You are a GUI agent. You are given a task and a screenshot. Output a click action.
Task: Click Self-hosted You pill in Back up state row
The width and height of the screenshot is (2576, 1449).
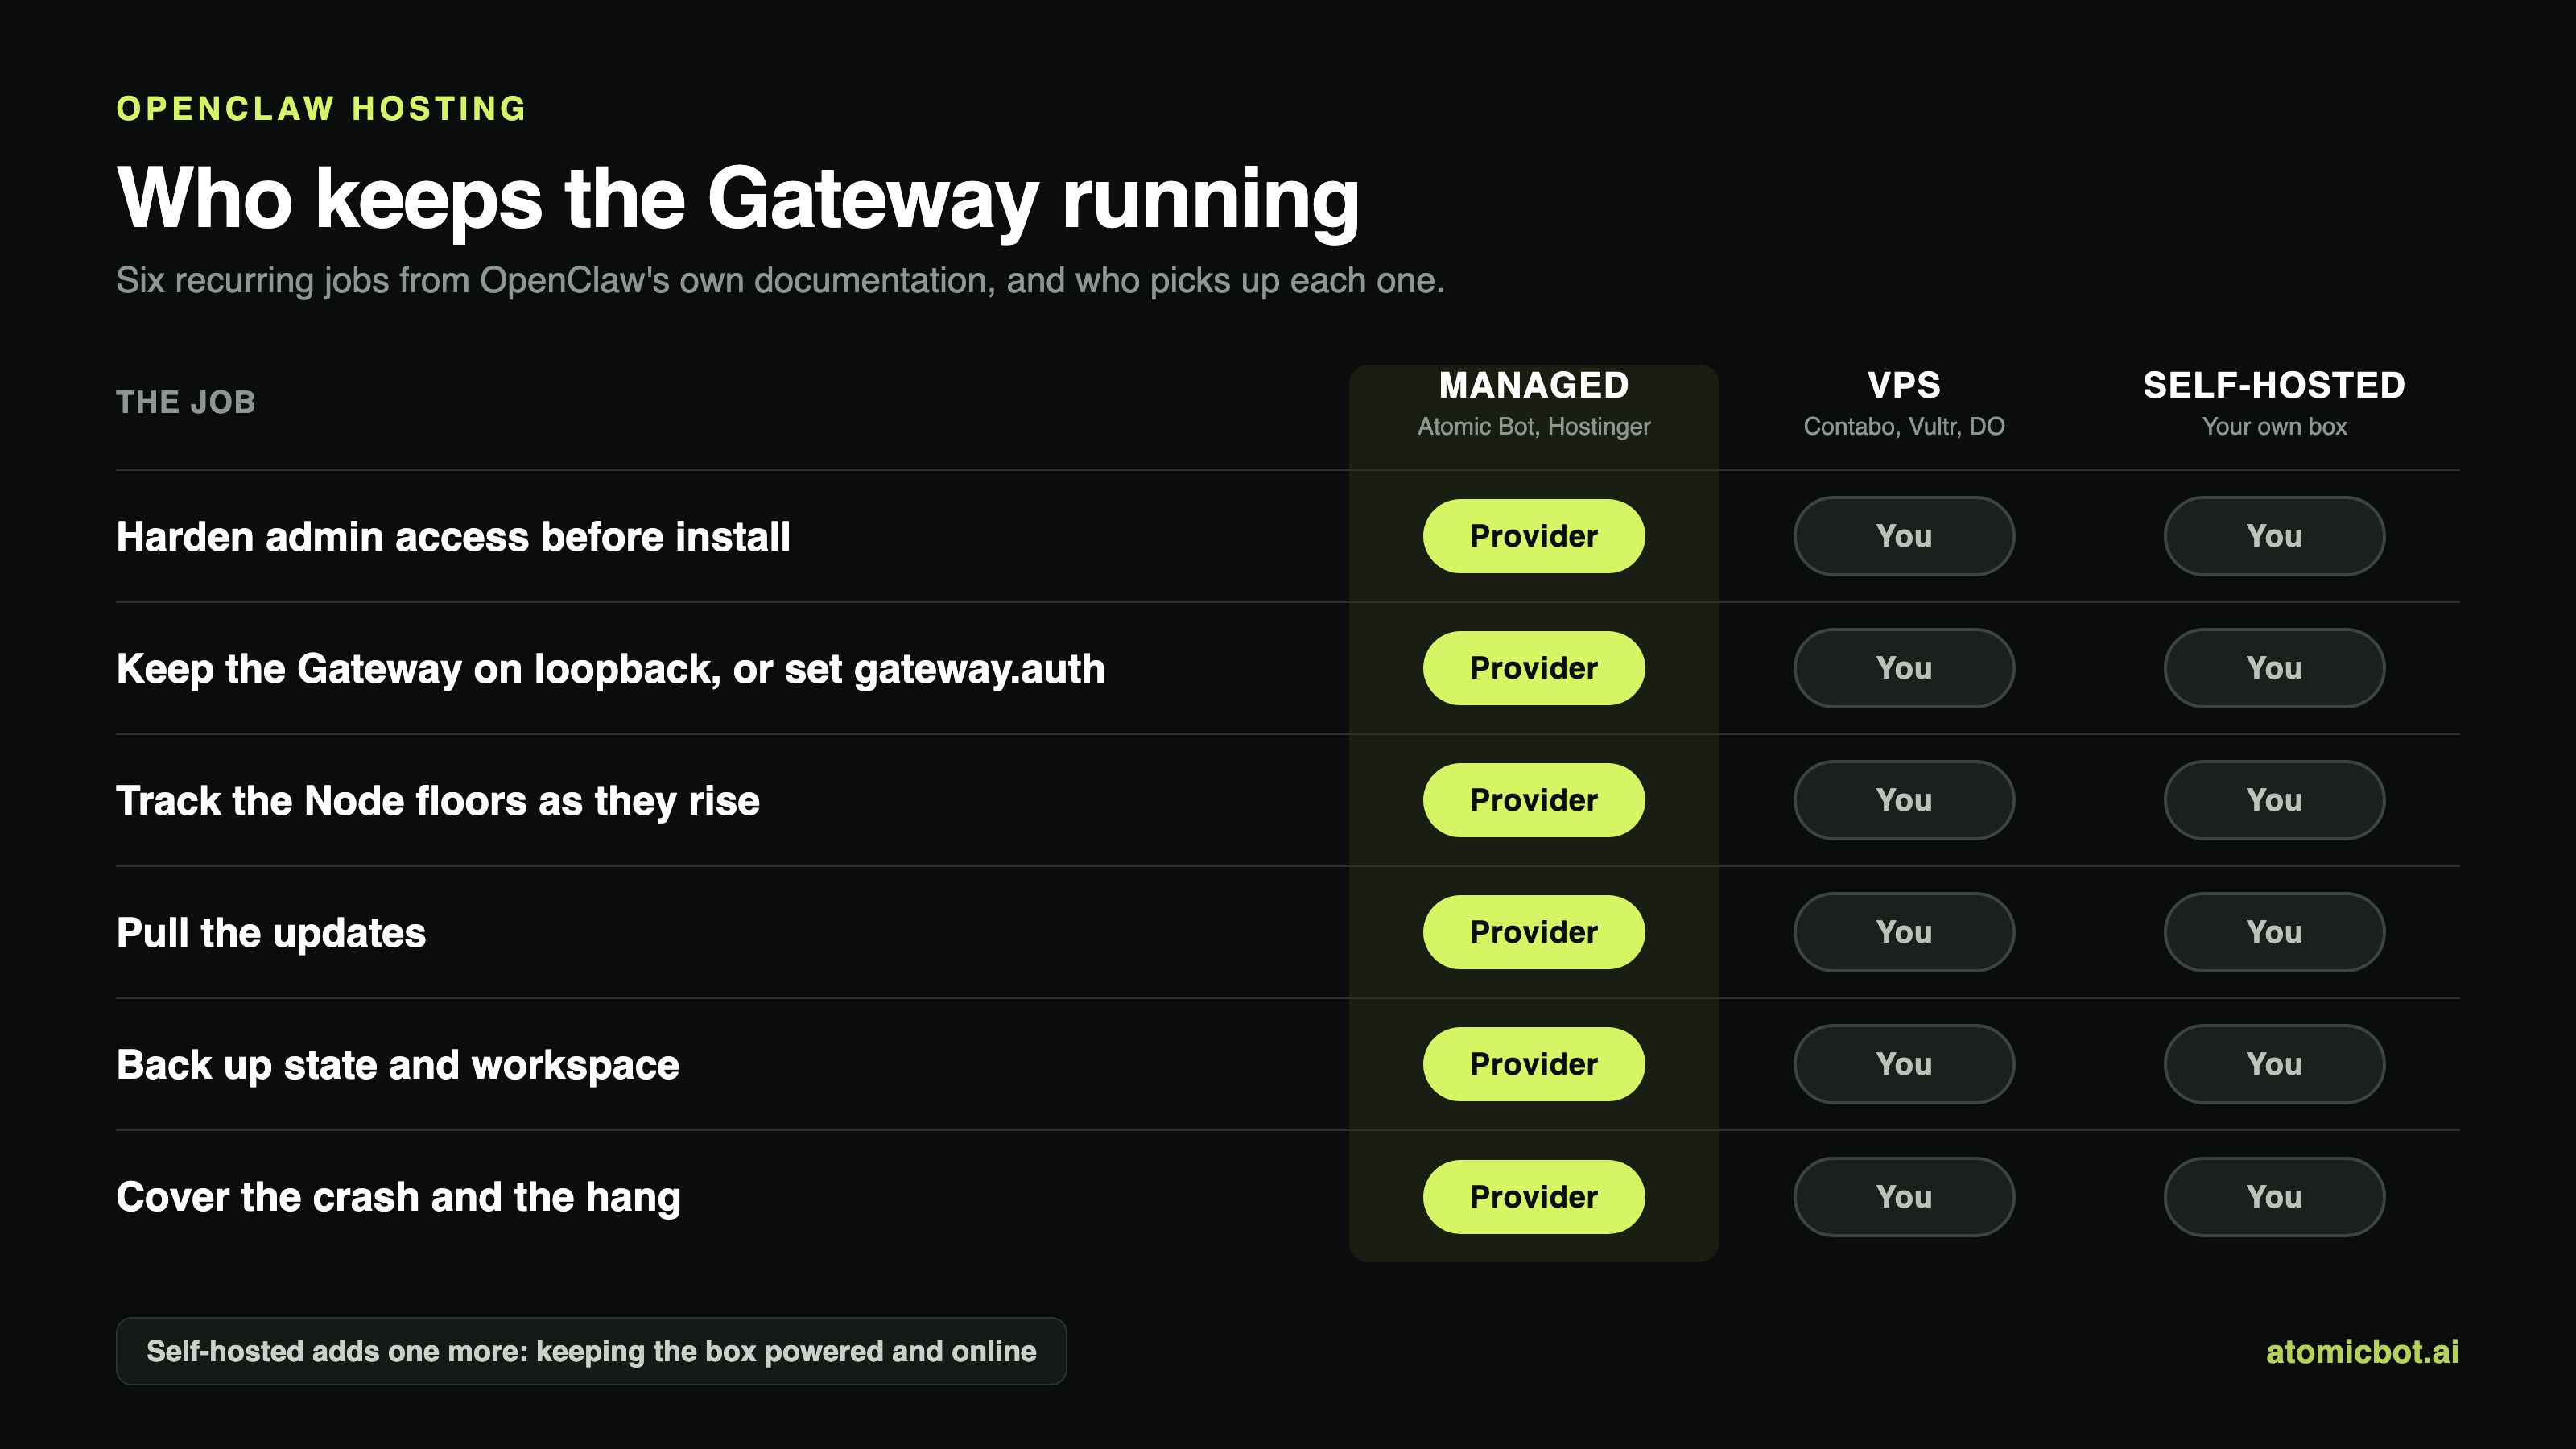pos(2274,1064)
